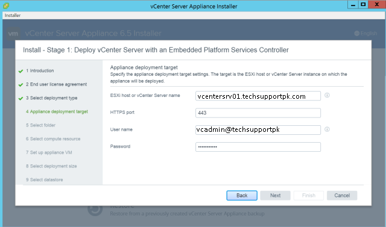Click the 'HTTPS port' label
The height and width of the screenshot is (227, 386).
point(122,113)
